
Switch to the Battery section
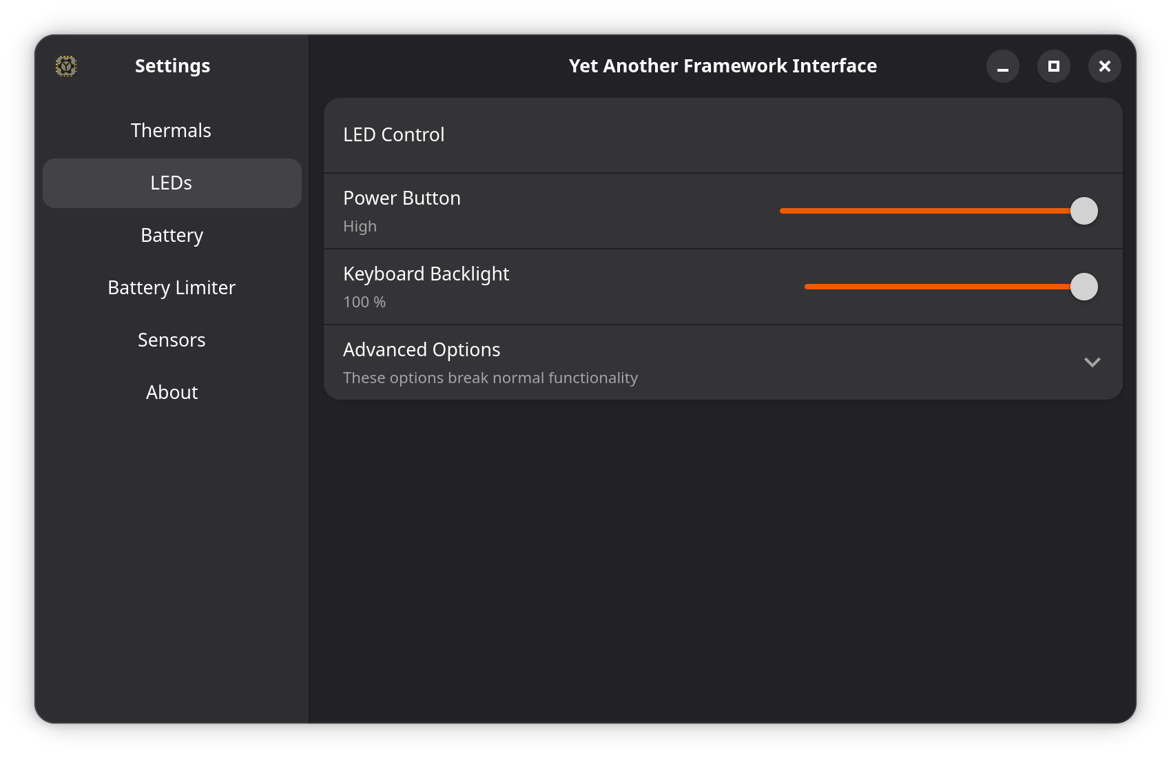pyautogui.click(x=171, y=235)
